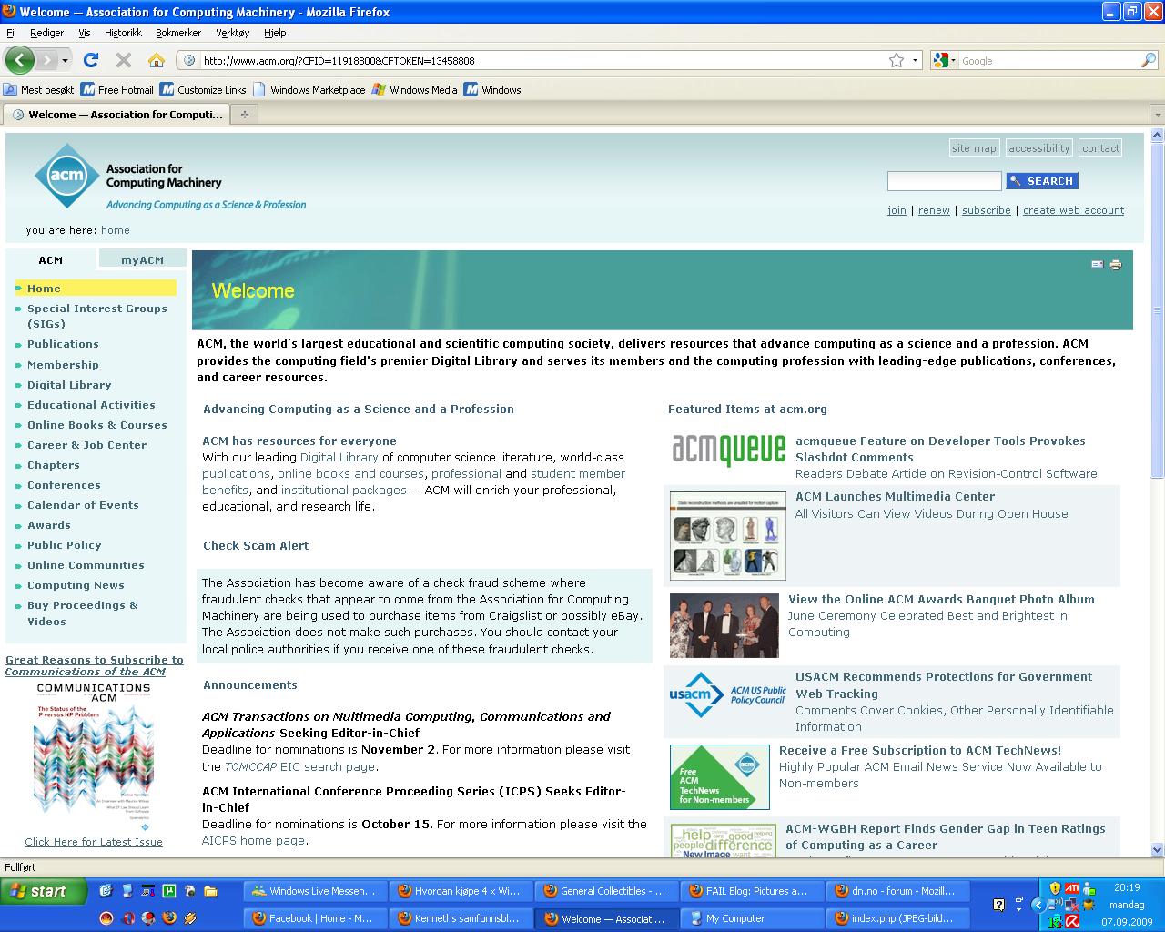Viewport: 1165px width, 932px height.
Task: Click the ATI tray icon
Action: tap(1072, 888)
